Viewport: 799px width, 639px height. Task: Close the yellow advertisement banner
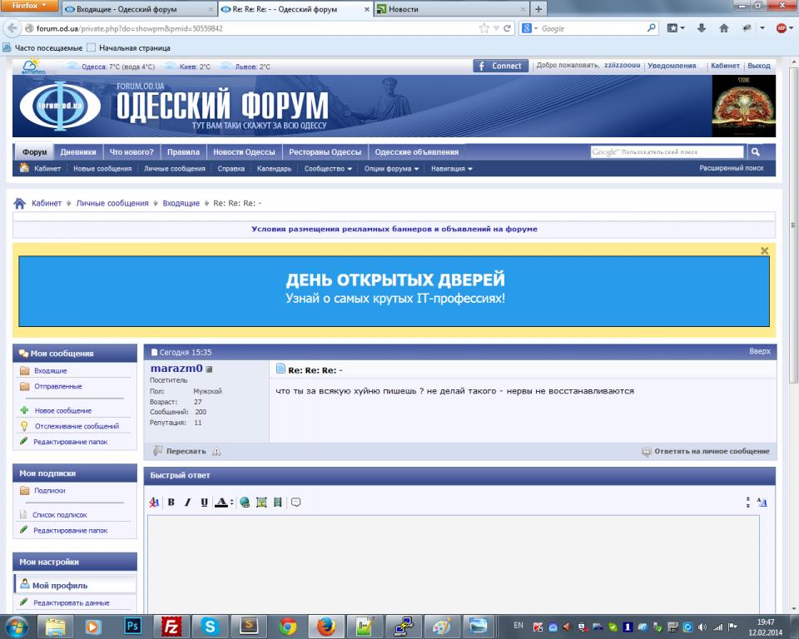[764, 250]
